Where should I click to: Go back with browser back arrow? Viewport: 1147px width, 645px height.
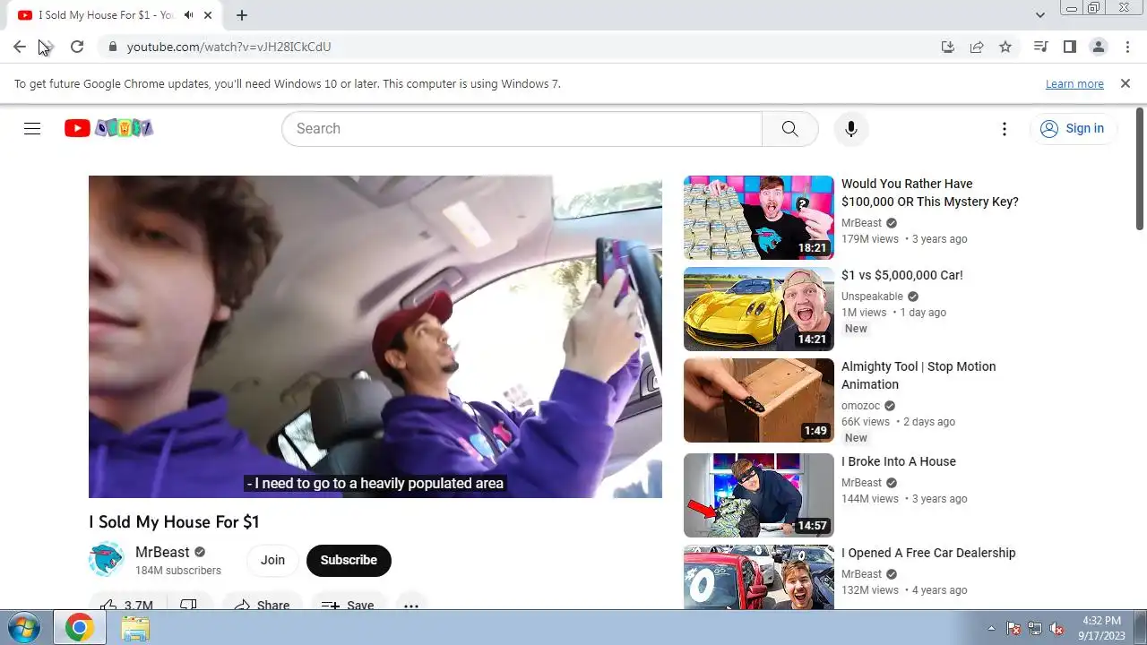pos(20,47)
